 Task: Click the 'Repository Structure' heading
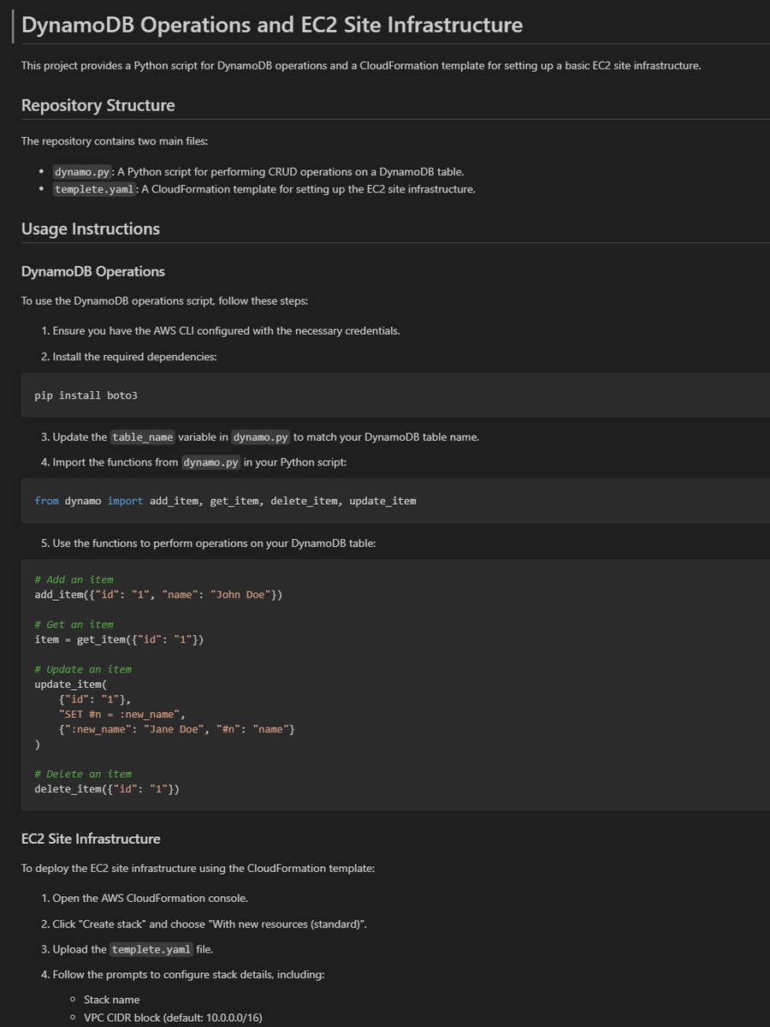tap(98, 105)
